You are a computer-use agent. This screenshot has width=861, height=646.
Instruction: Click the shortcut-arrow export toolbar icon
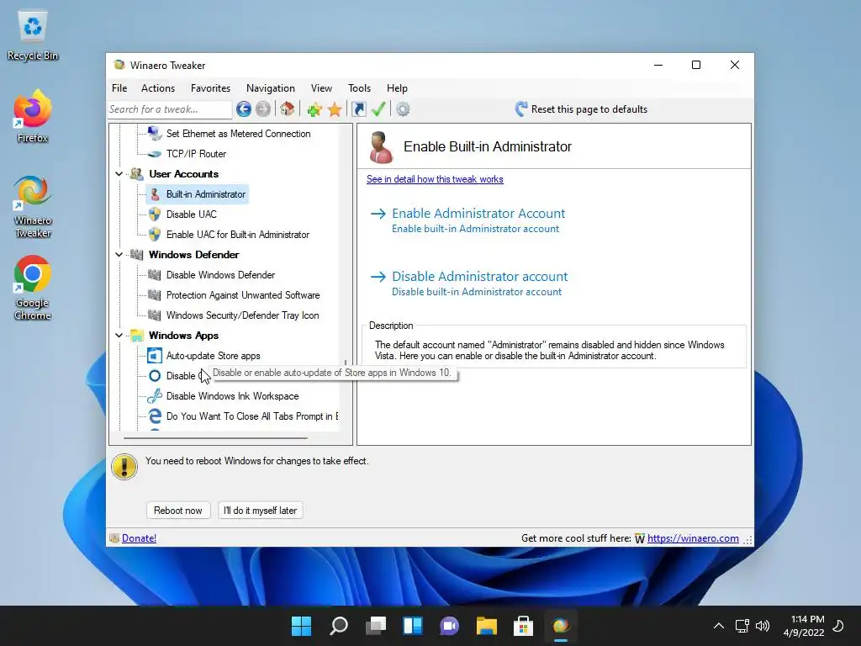[x=358, y=109]
